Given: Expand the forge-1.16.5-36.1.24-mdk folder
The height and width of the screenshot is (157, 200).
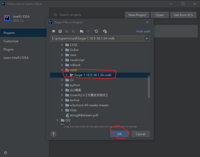Looking at the screenshot, I should 66,75.
